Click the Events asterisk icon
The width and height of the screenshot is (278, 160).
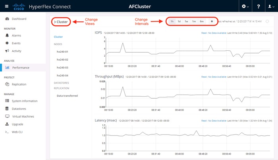click(7, 43)
